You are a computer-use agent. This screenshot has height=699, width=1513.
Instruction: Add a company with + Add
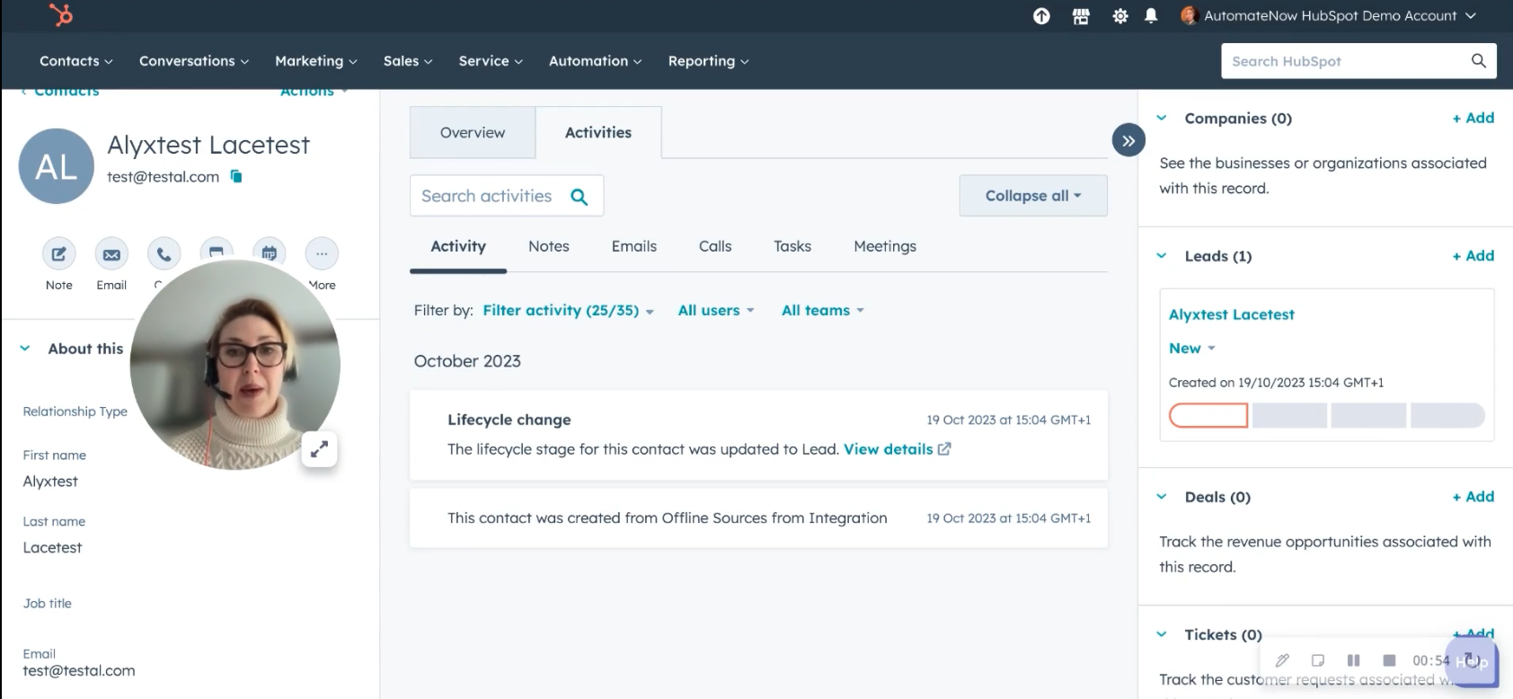pyautogui.click(x=1473, y=118)
